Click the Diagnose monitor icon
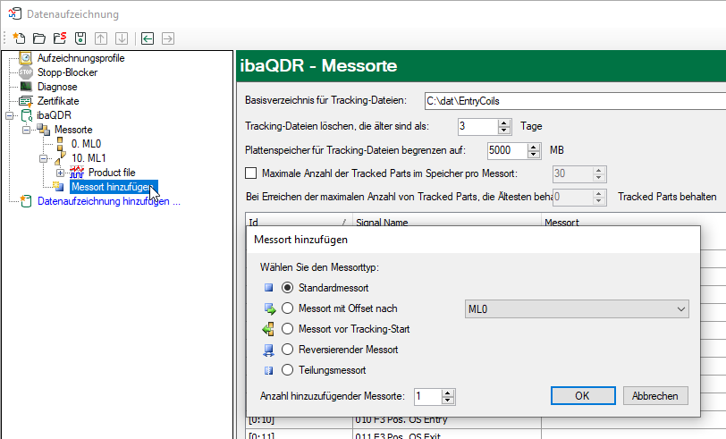726x439 pixels. pos(26,87)
